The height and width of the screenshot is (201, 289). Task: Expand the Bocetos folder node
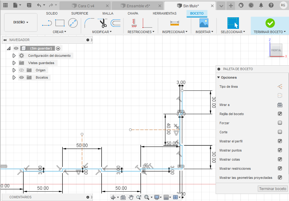(x=14, y=77)
